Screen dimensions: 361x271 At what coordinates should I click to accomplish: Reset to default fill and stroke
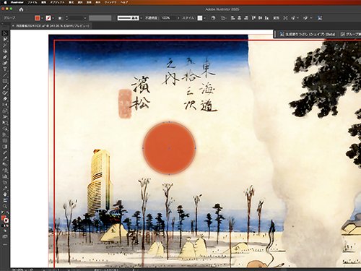pos(3,212)
